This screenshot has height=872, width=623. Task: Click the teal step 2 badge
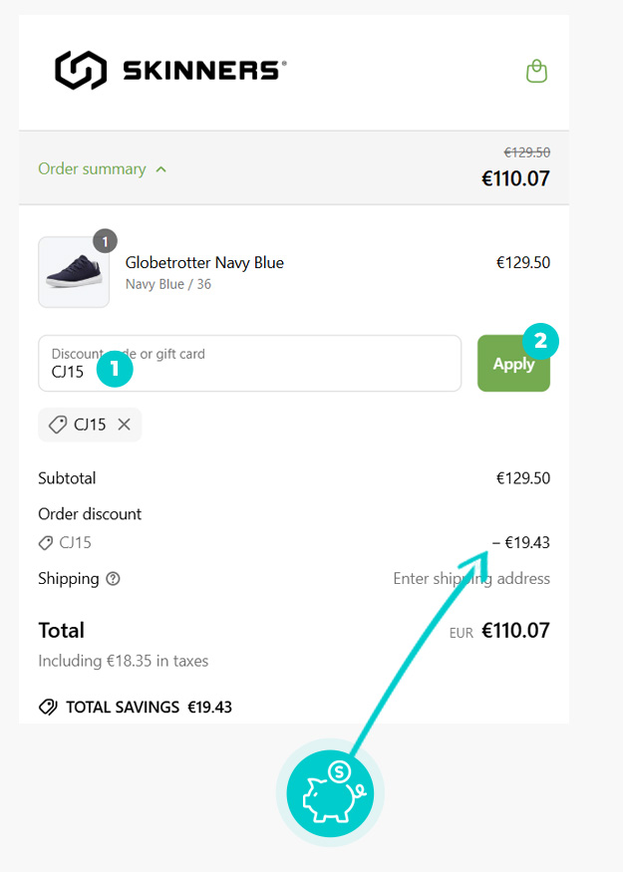(x=541, y=341)
